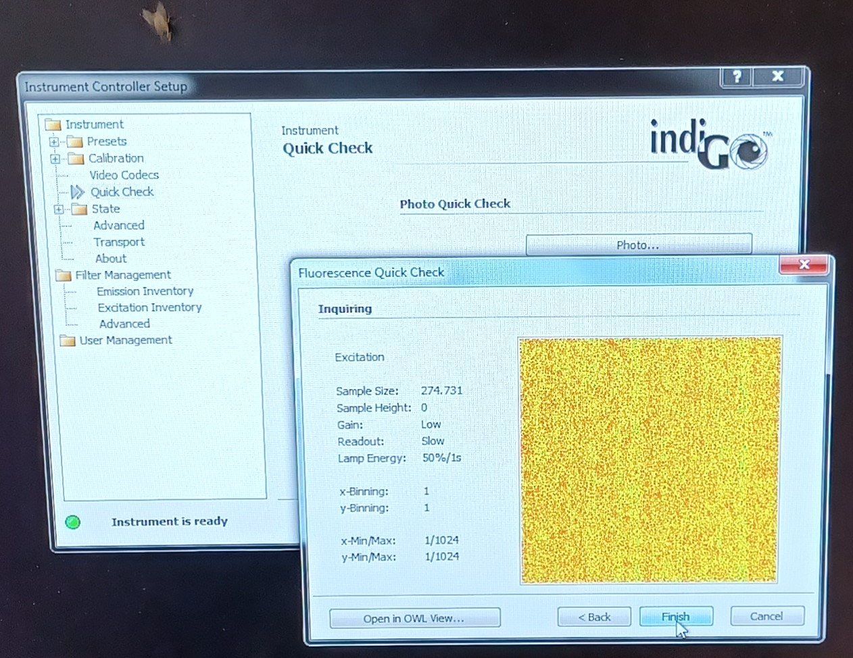
Task: Click the help question mark button
Action: tap(737, 76)
